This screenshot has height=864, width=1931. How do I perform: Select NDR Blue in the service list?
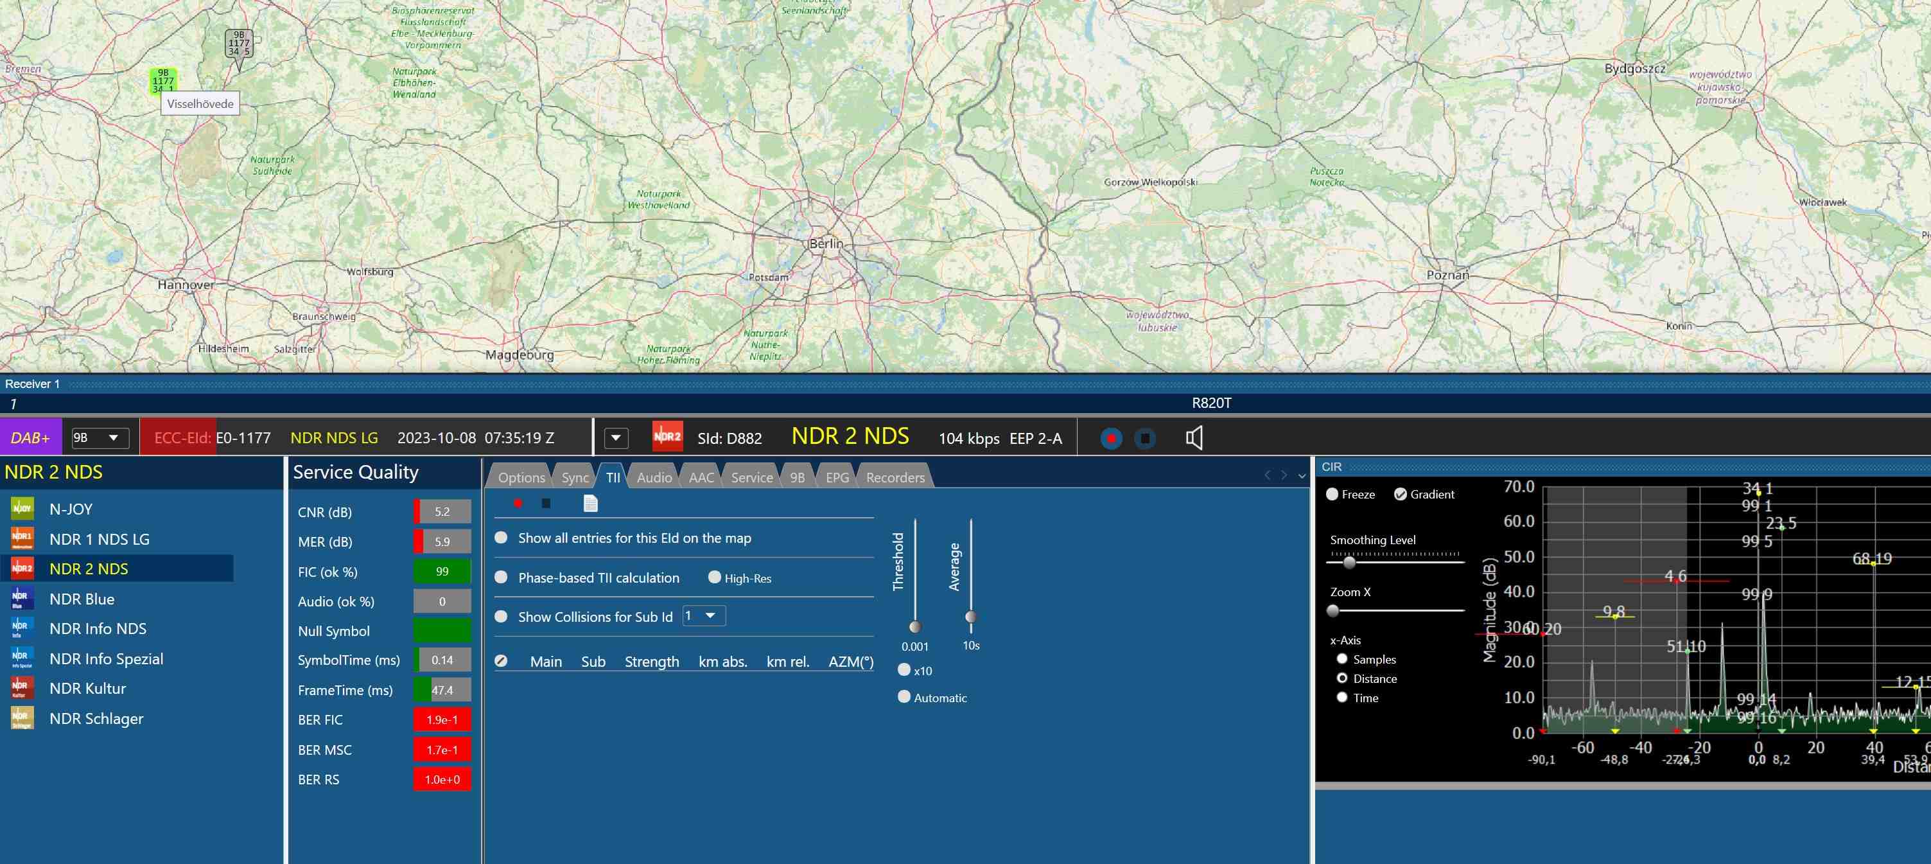point(118,599)
